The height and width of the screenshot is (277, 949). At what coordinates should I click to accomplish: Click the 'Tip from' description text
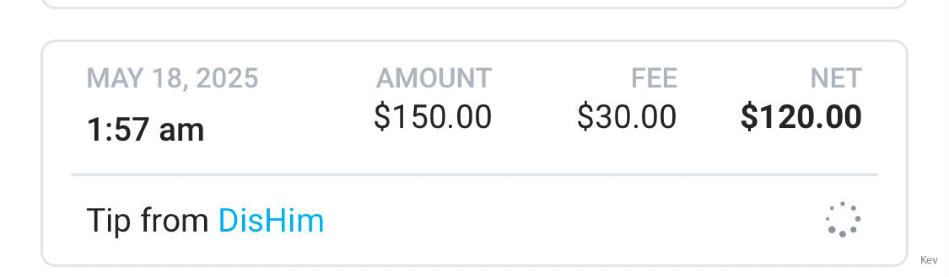click(x=147, y=220)
